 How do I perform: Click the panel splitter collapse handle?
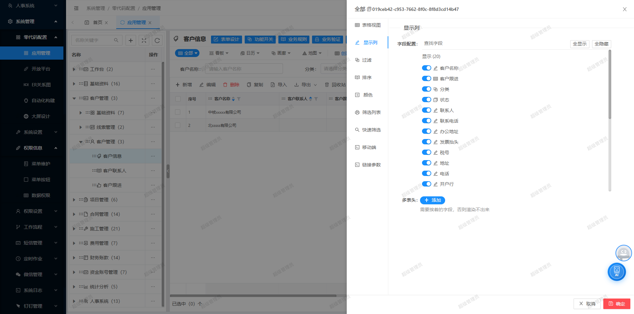(168, 171)
